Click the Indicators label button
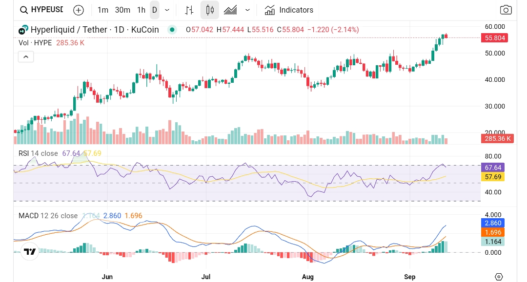The height and width of the screenshot is (282, 527). coord(296,10)
